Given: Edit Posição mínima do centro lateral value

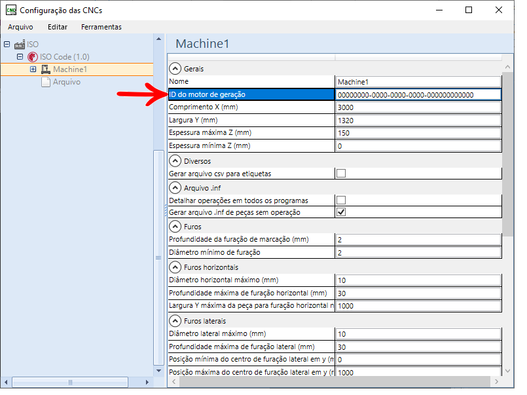Looking at the screenshot, I should 418,360.
